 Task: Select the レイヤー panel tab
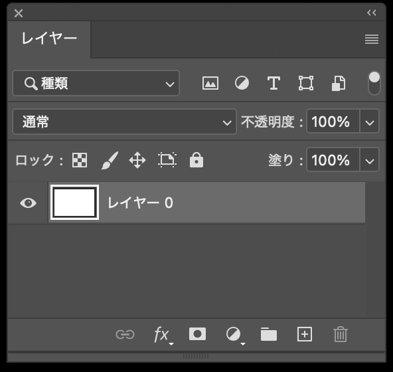tap(49, 39)
